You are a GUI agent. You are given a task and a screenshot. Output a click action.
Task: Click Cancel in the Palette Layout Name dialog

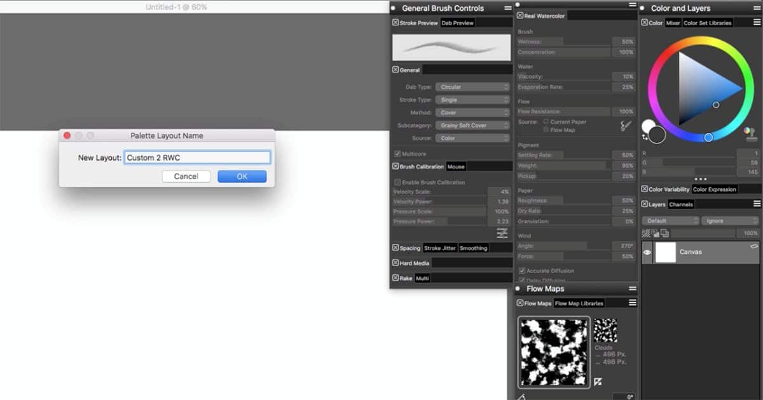[186, 176]
